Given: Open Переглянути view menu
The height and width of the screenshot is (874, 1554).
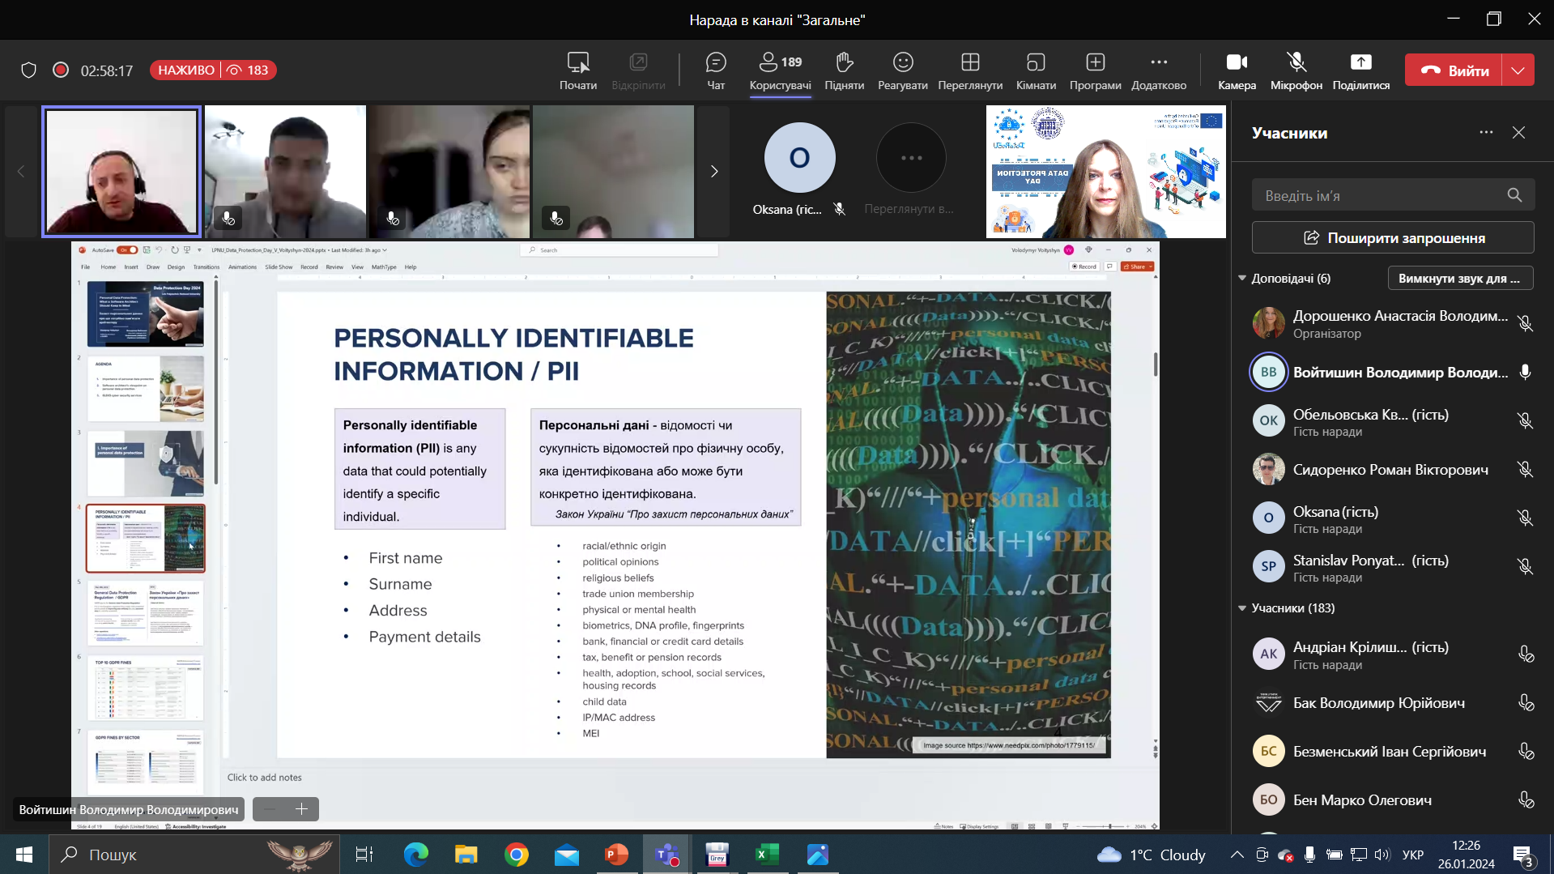Looking at the screenshot, I should [x=969, y=70].
